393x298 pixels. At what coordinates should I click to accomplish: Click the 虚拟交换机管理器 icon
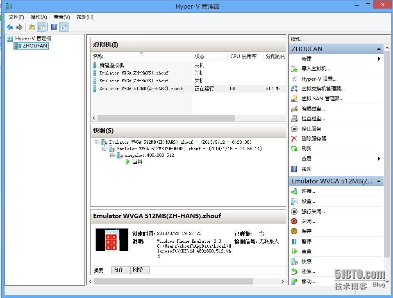(x=294, y=89)
